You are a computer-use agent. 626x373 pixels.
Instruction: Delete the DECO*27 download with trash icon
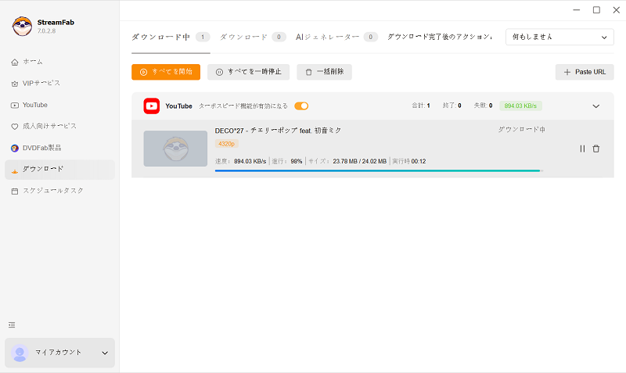[x=596, y=149]
